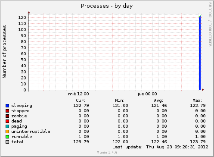
Task: Click the 'mié 12:00' time label
Action: coord(78,94)
